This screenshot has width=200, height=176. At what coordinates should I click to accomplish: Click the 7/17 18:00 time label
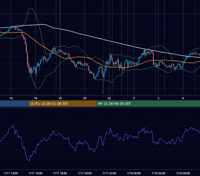click(60, 173)
